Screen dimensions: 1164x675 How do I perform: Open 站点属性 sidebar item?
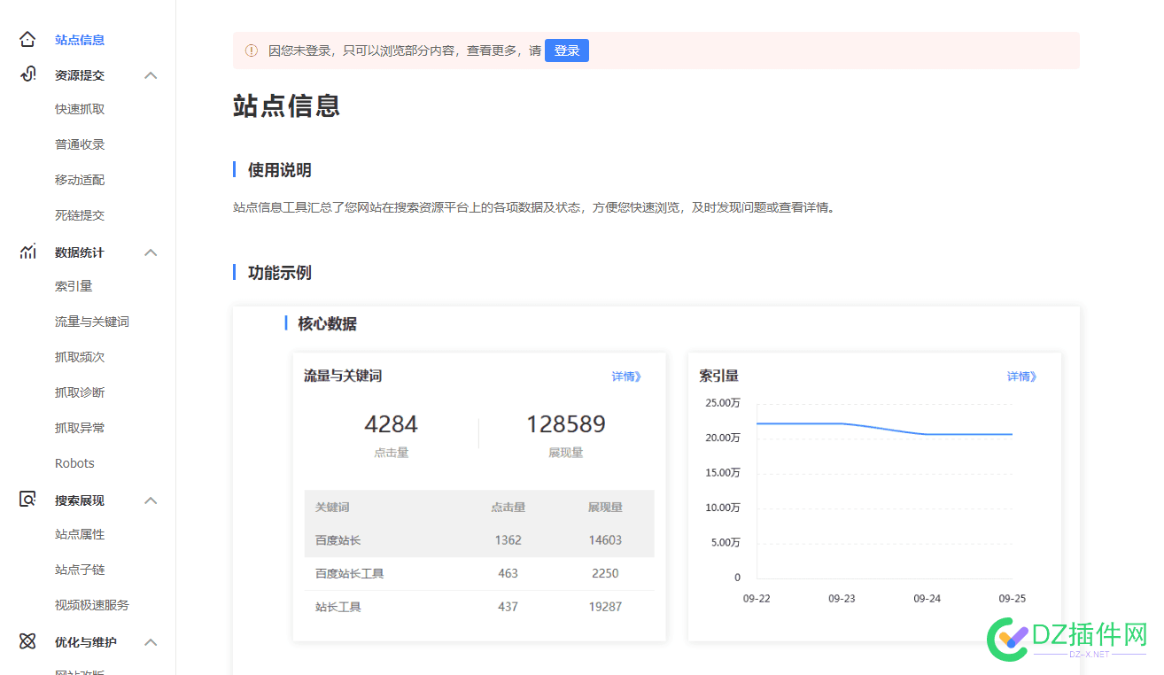(x=80, y=534)
